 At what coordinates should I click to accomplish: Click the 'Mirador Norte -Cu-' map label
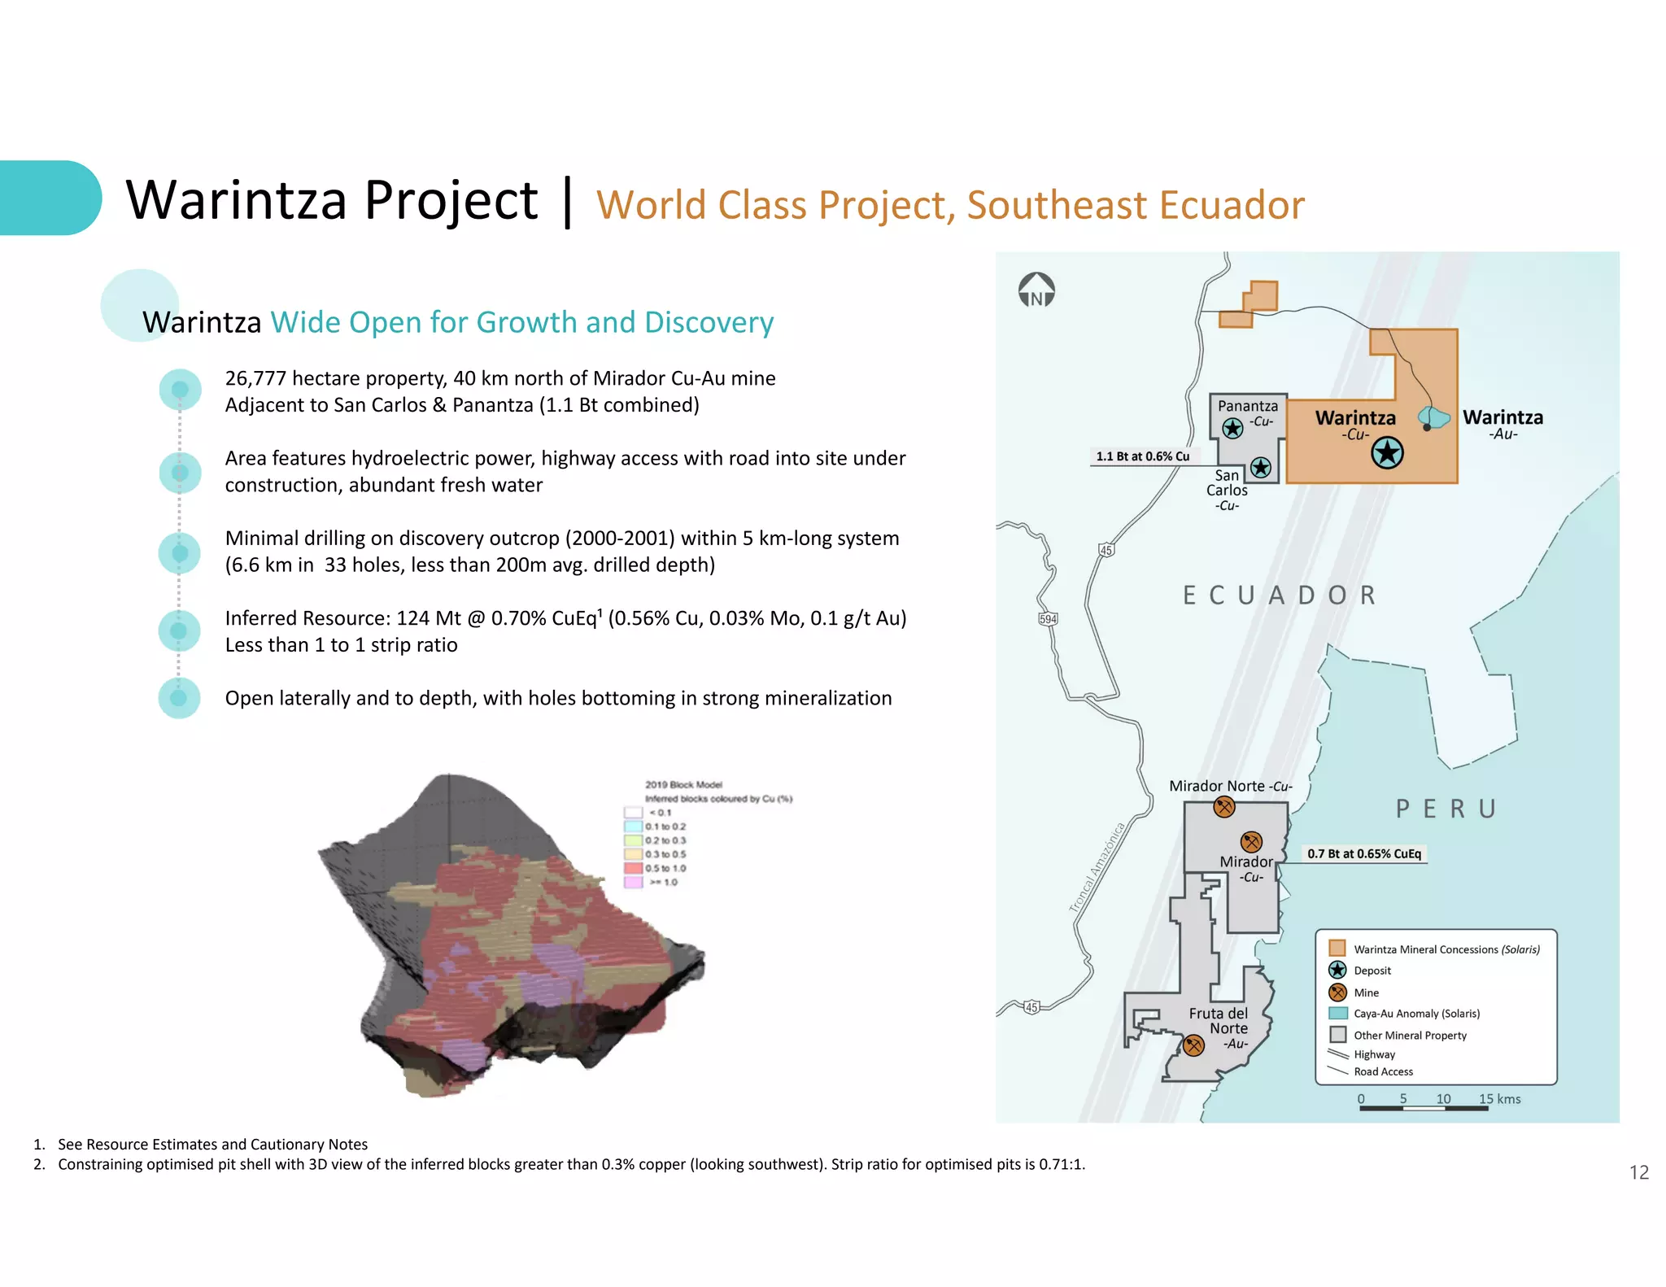tap(1231, 786)
